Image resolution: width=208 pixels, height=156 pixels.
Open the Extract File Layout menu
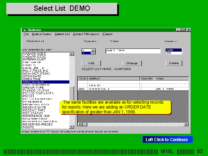coord(86,34)
